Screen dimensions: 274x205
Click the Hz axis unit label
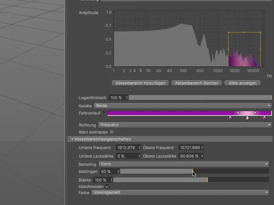click(269, 76)
